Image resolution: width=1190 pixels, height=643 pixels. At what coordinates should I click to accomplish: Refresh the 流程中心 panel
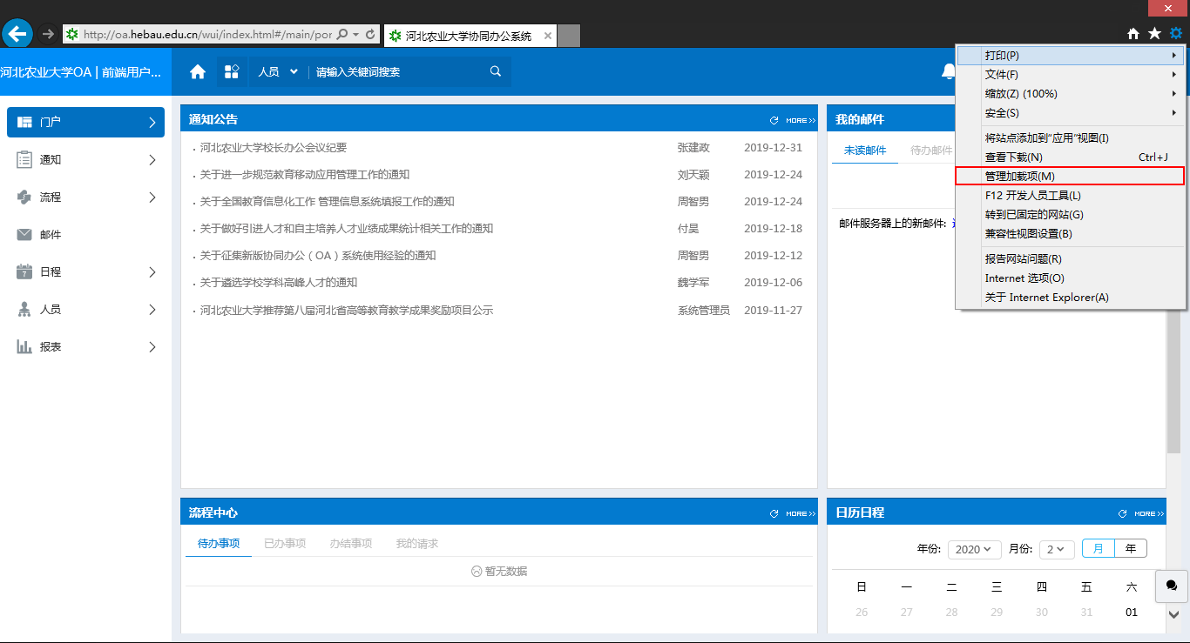point(774,513)
